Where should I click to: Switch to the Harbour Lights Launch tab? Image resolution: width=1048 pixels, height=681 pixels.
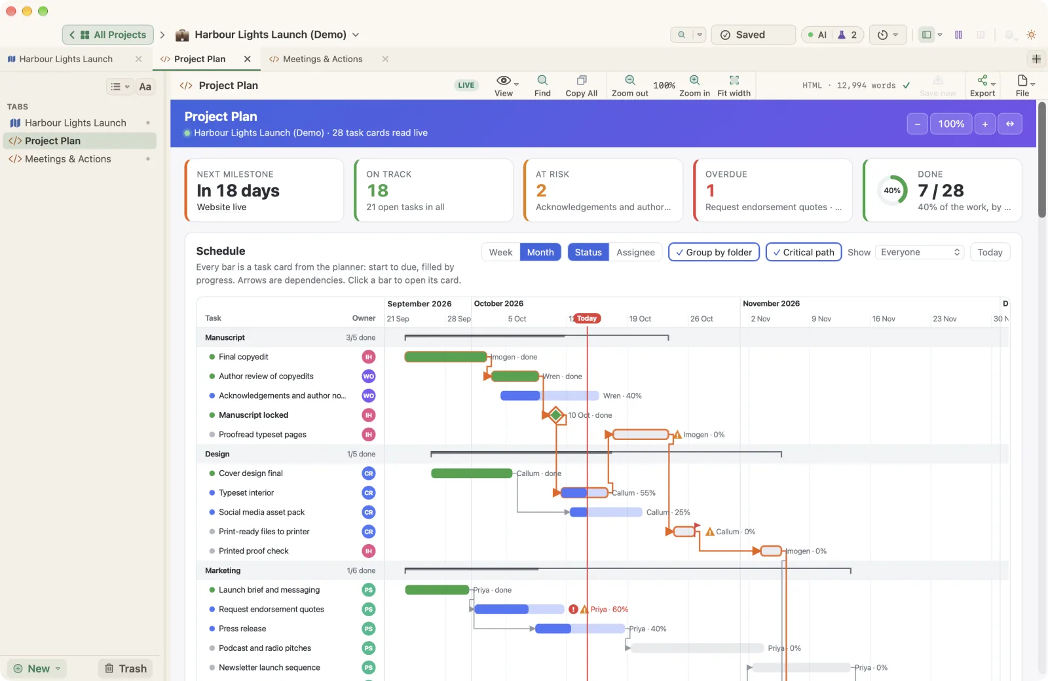point(66,59)
